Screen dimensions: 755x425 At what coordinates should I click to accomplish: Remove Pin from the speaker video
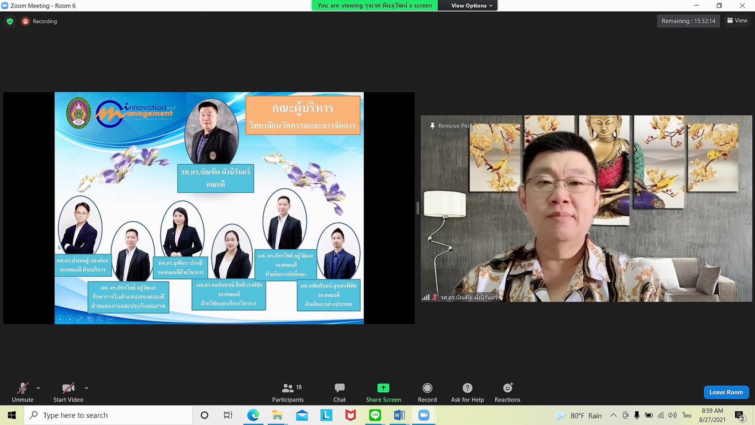point(449,126)
